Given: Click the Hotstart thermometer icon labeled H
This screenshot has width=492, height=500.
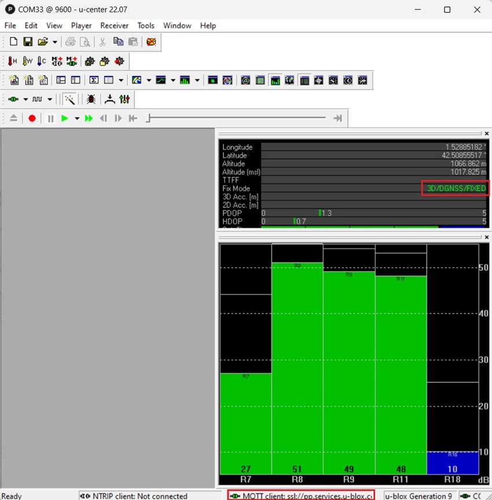Looking at the screenshot, I should 13,61.
